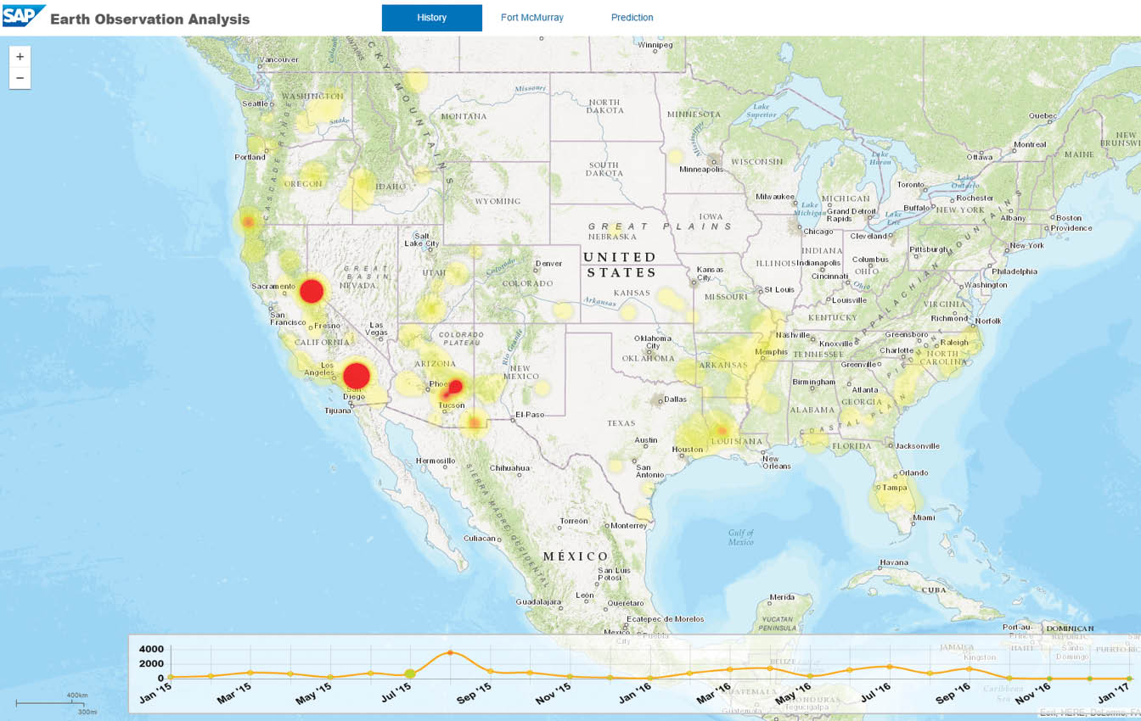Click the SAP logo
The image size is (1141, 721).
pyautogui.click(x=24, y=17)
